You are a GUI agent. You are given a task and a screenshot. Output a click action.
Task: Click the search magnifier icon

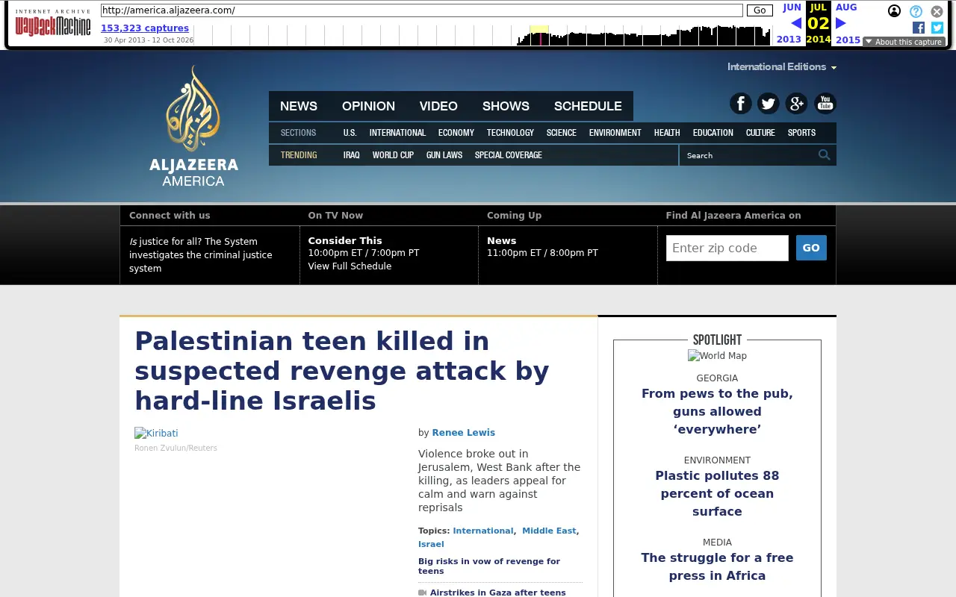point(825,155)
